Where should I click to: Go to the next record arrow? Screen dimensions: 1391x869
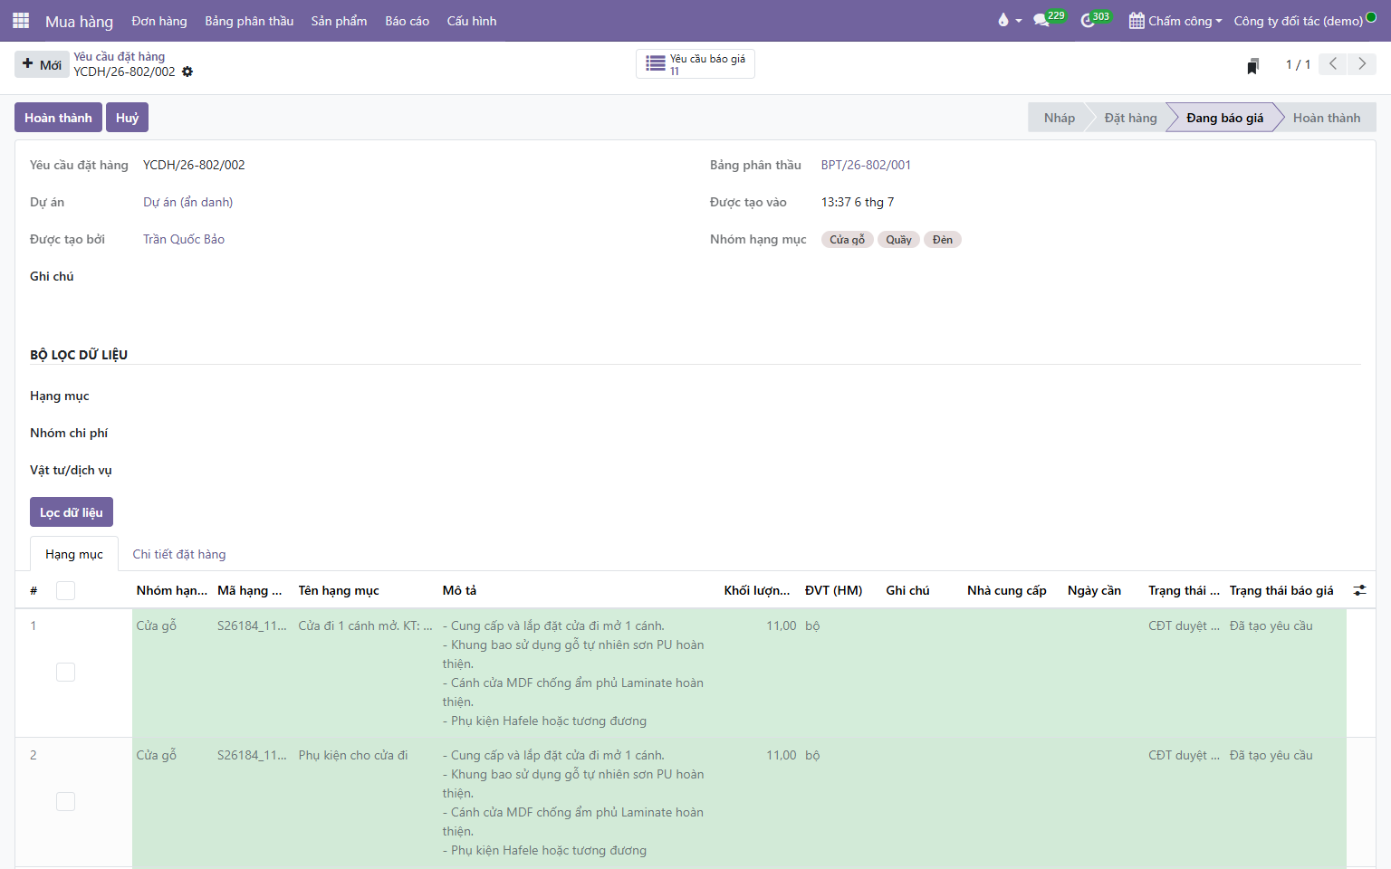(x=1362, y=64)
